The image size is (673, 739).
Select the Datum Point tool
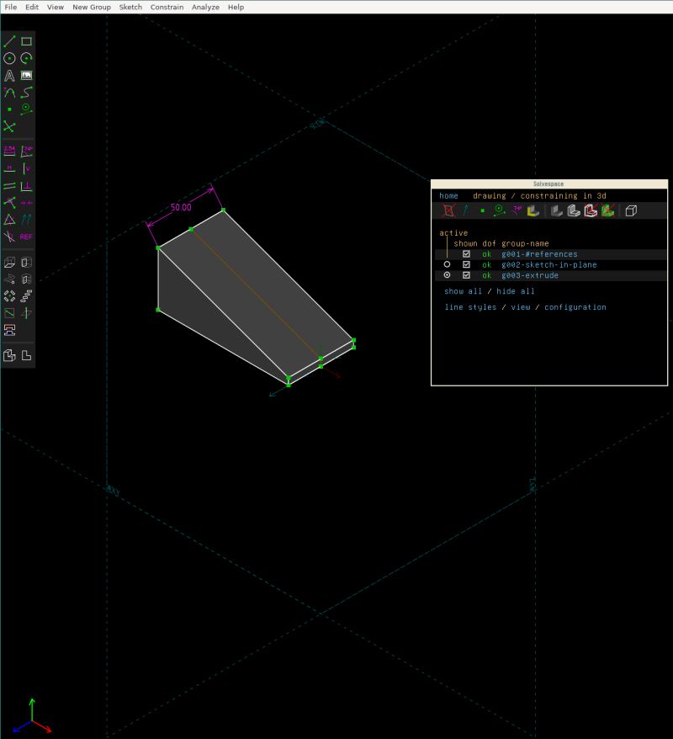[x=9, y=109]
